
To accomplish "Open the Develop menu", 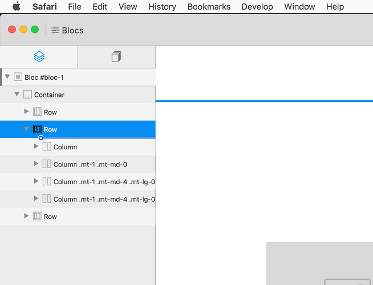I will (x=257, y=7).
